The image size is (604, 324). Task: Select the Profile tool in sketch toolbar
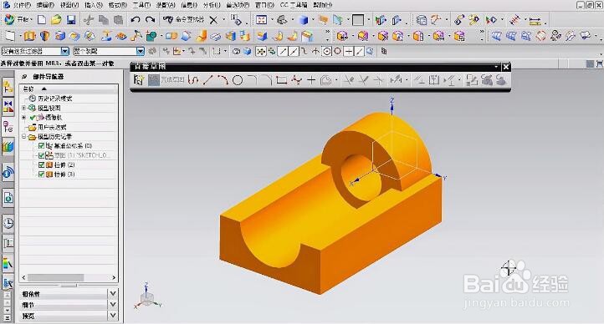(x=194, y=80)
